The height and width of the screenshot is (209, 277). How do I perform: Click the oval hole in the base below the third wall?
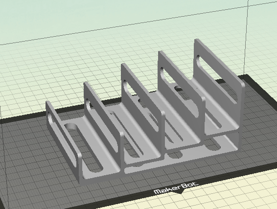[175, 155]
